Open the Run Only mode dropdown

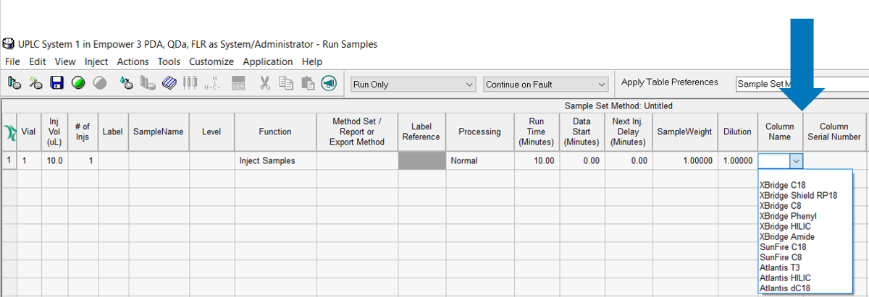[413, 85]
